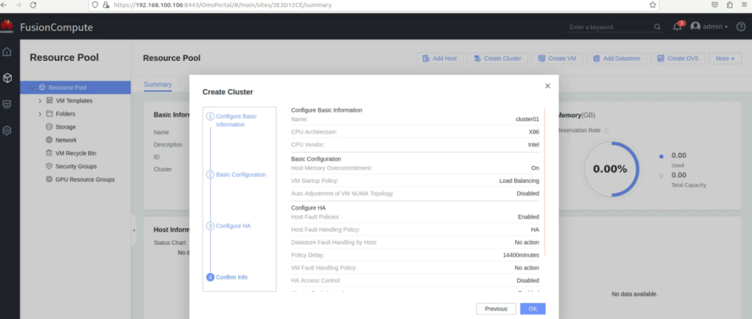Click the site security lock icon
The image size is (752, 319).
click(x=106, y=5)
